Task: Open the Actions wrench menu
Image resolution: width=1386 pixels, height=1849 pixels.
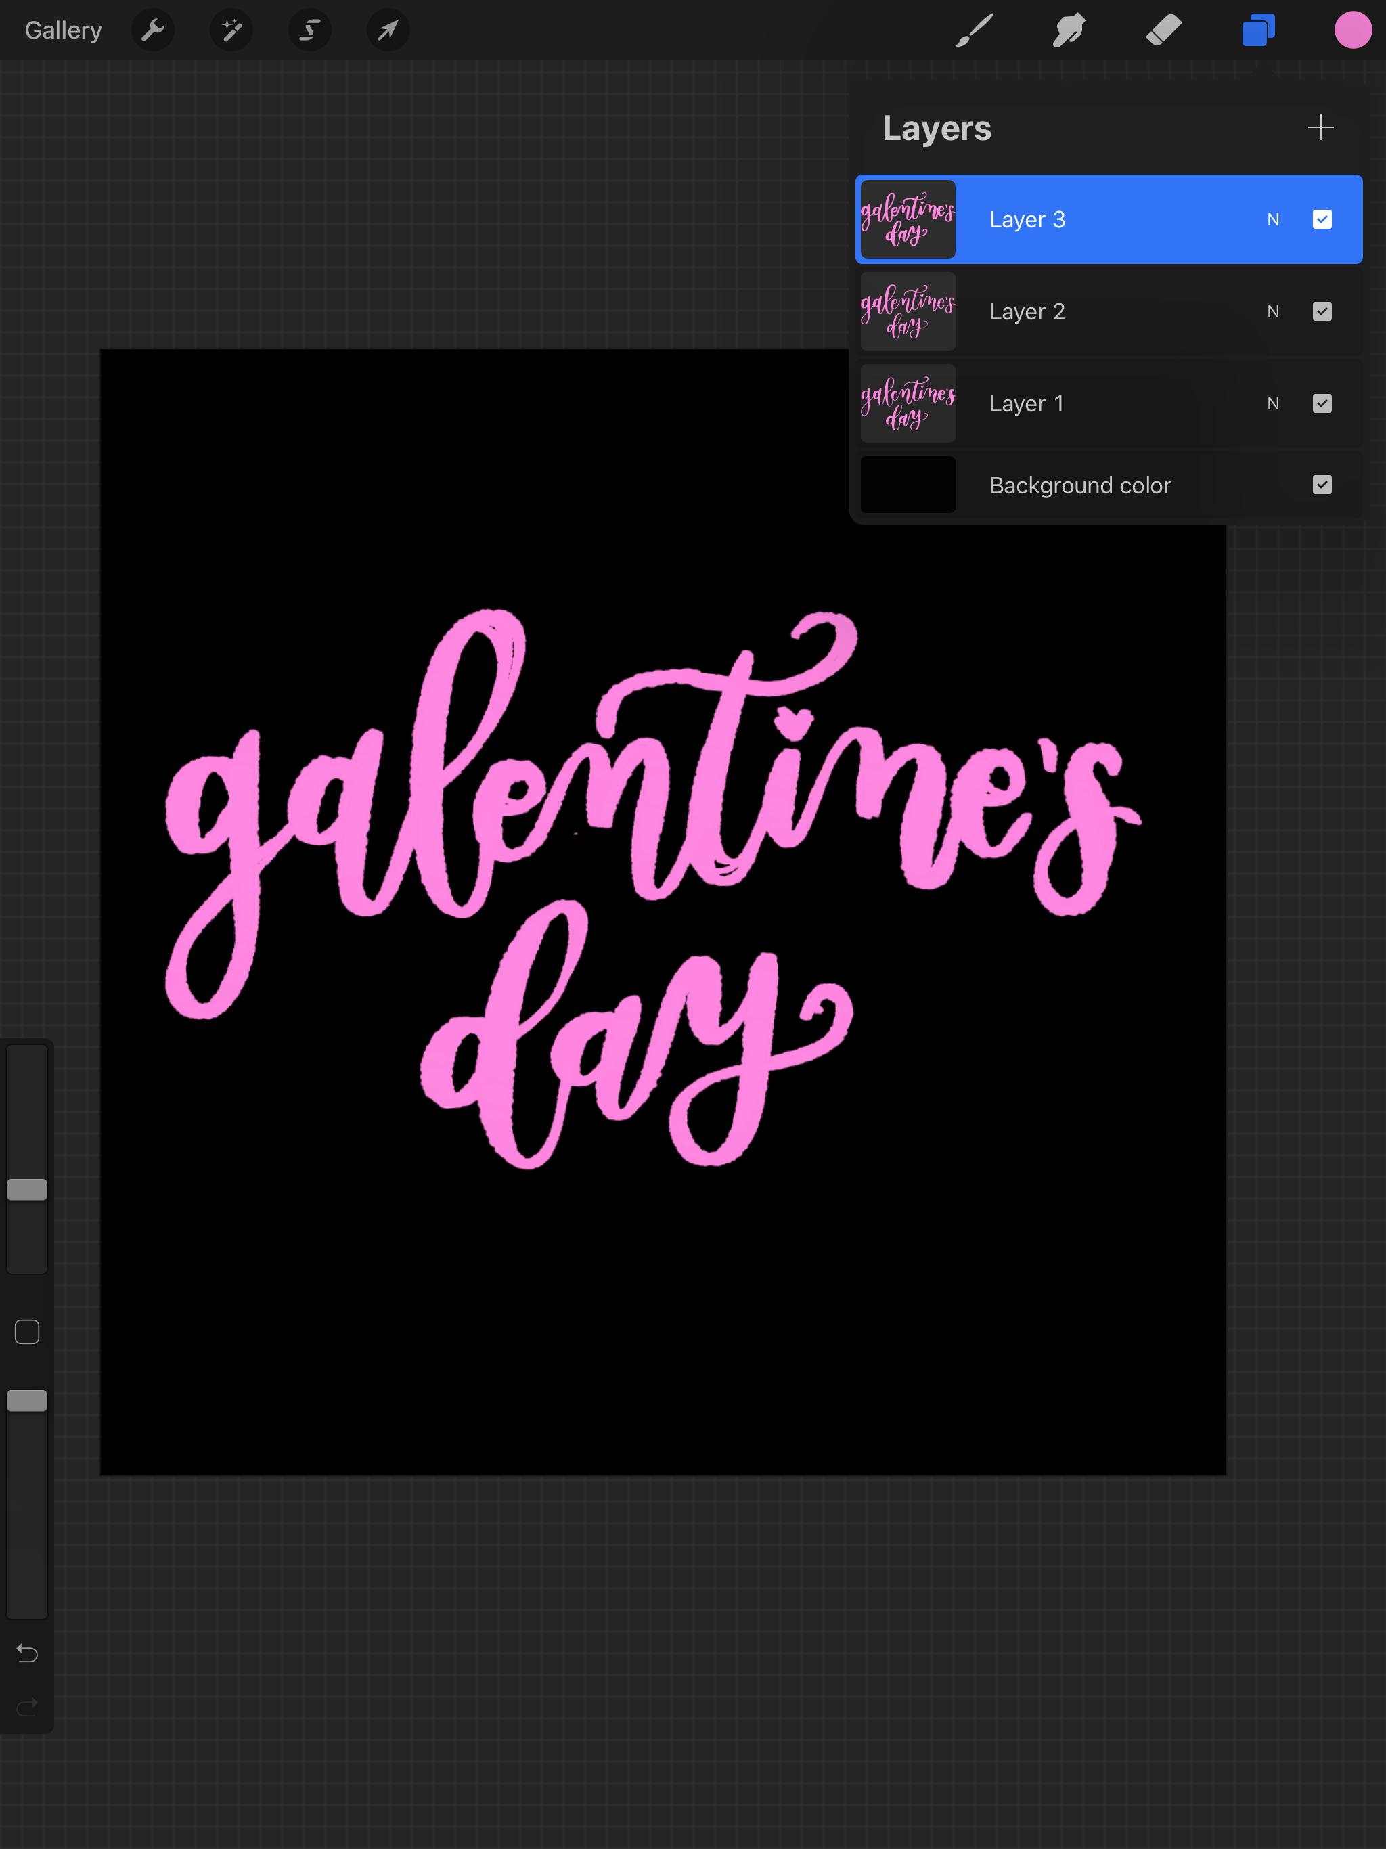Action: 153,31
